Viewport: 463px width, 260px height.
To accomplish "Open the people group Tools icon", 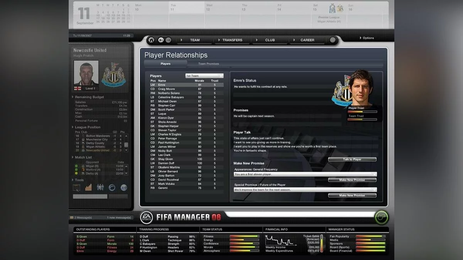I will pyautogui.click(x=100, y=188).
